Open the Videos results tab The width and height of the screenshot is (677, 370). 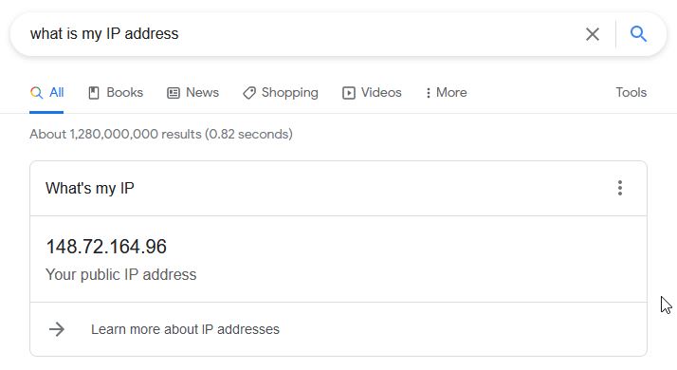point(372,93)
